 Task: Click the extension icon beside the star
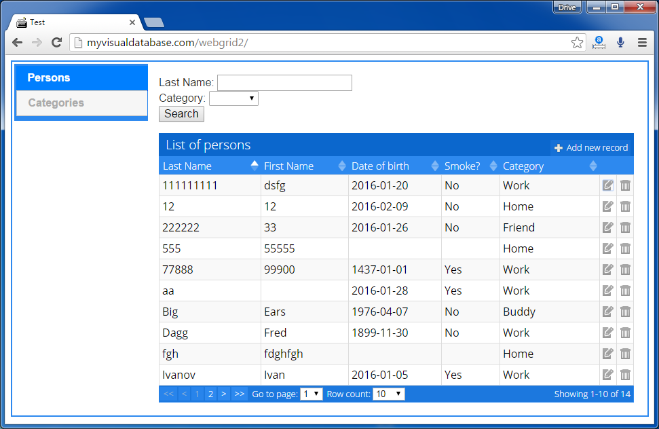pos(599,43)
